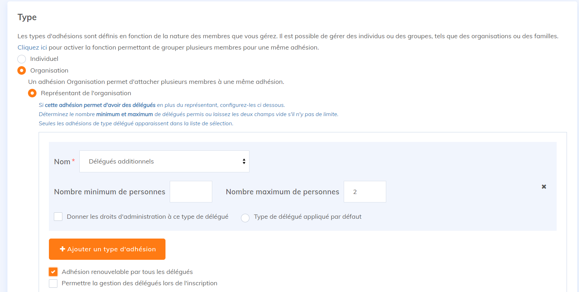Focus the Nombre minimum de personnes field
This screenshot has height=292, width=579.
click(191, 192)
